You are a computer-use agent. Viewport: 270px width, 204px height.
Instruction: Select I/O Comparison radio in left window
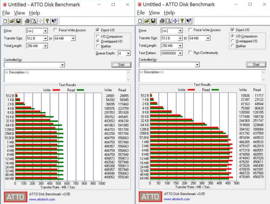pos(98,36)
